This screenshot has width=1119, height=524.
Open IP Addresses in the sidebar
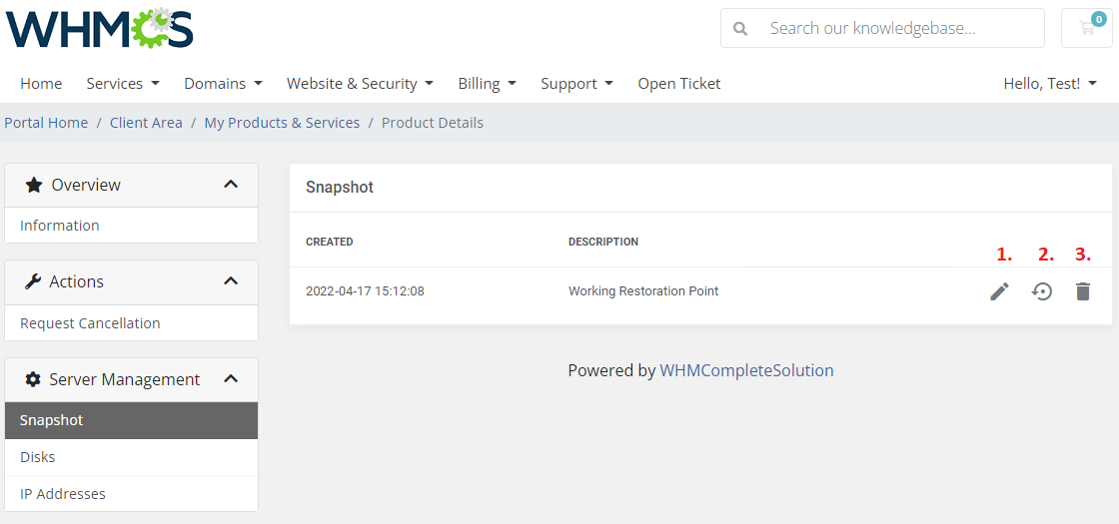tap(131, 493)
